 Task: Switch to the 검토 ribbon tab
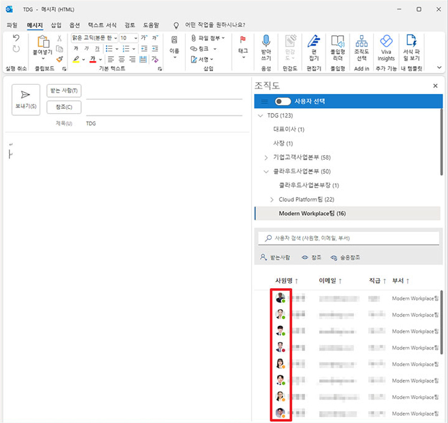click(x=130, y=25)
